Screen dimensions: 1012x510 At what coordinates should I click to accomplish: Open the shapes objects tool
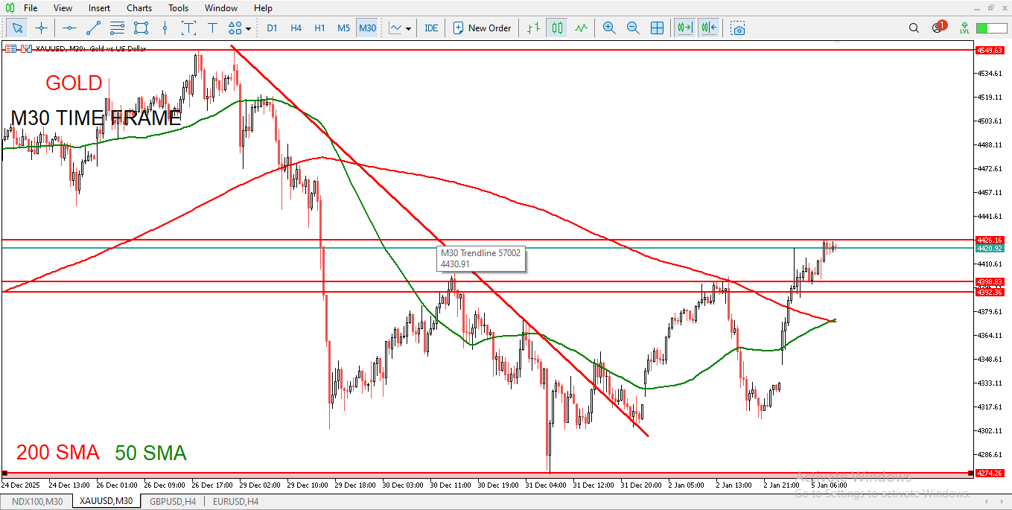point(235,28)
